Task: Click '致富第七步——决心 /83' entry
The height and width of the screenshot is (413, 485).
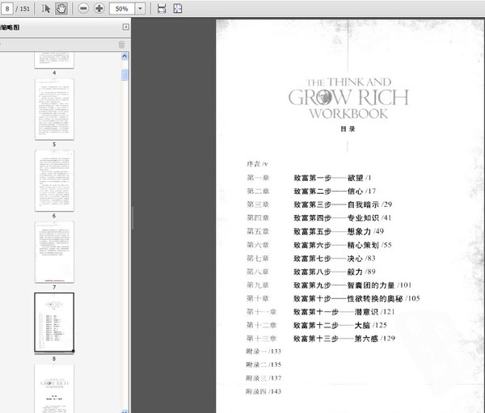Action: coord(335,259)
